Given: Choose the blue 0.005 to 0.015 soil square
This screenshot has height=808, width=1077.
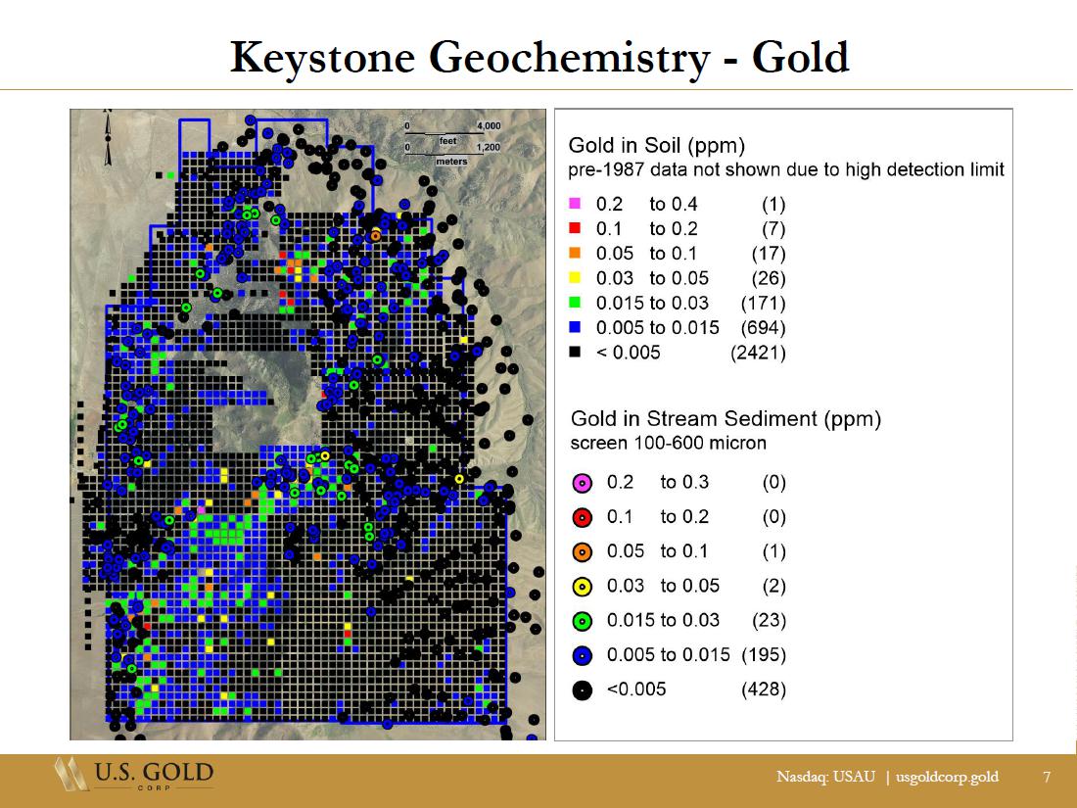Looking at the screenshot, I should pos(575,327).
